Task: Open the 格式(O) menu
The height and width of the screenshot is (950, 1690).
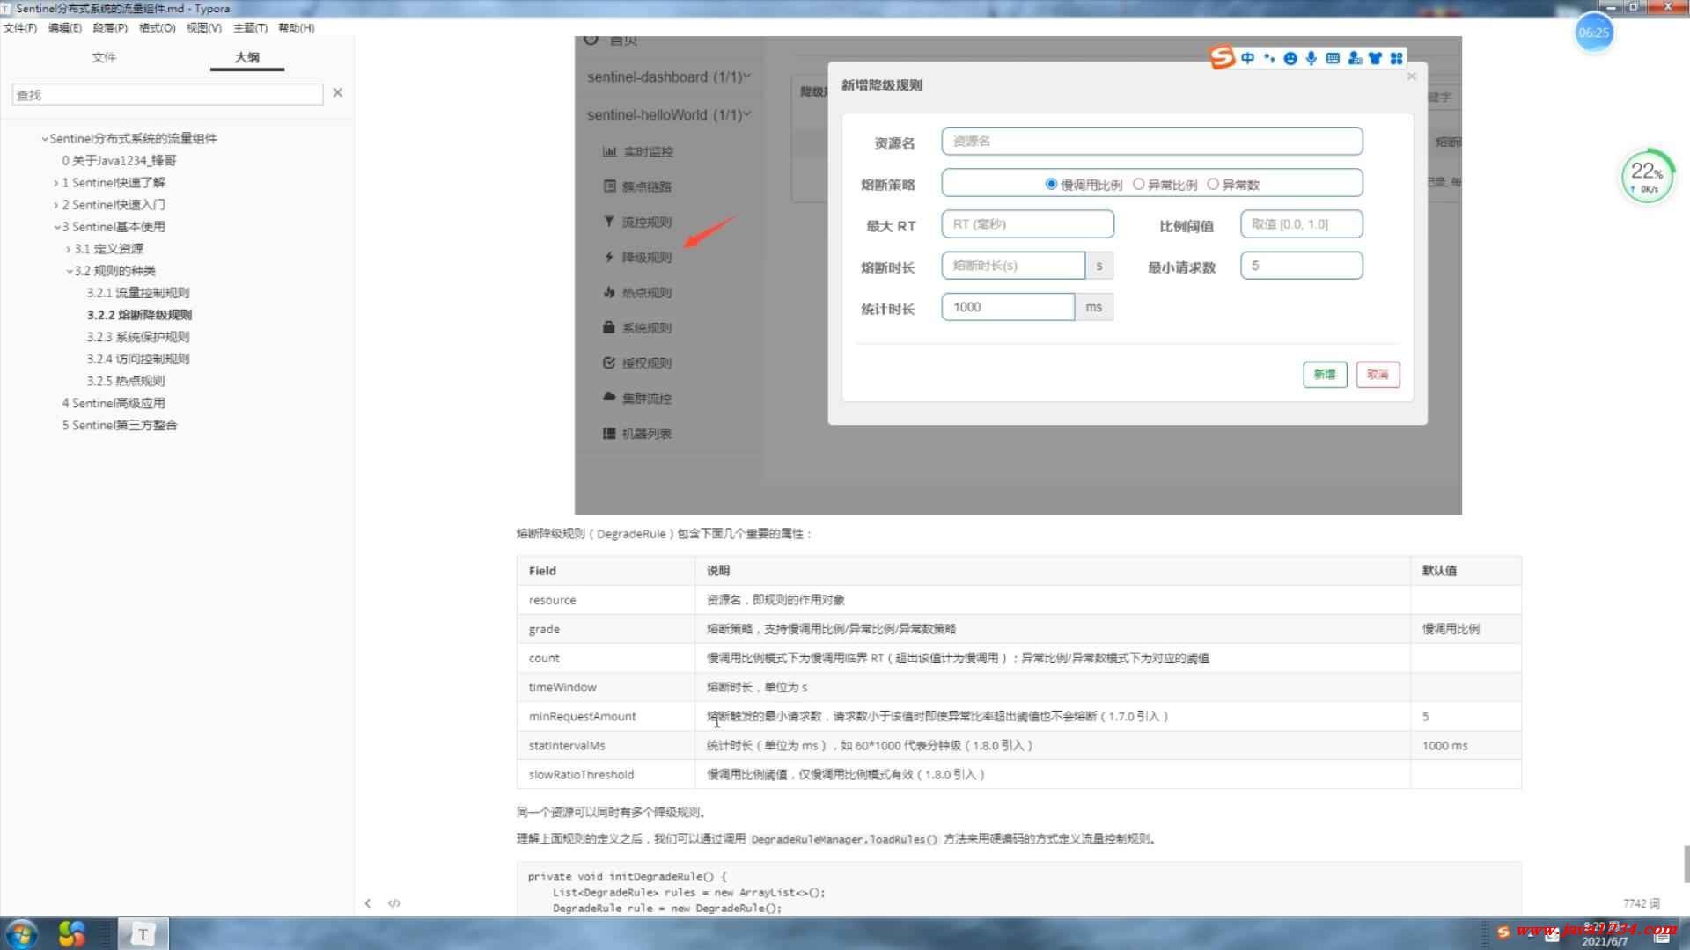Action: click(x=158, y=27)
